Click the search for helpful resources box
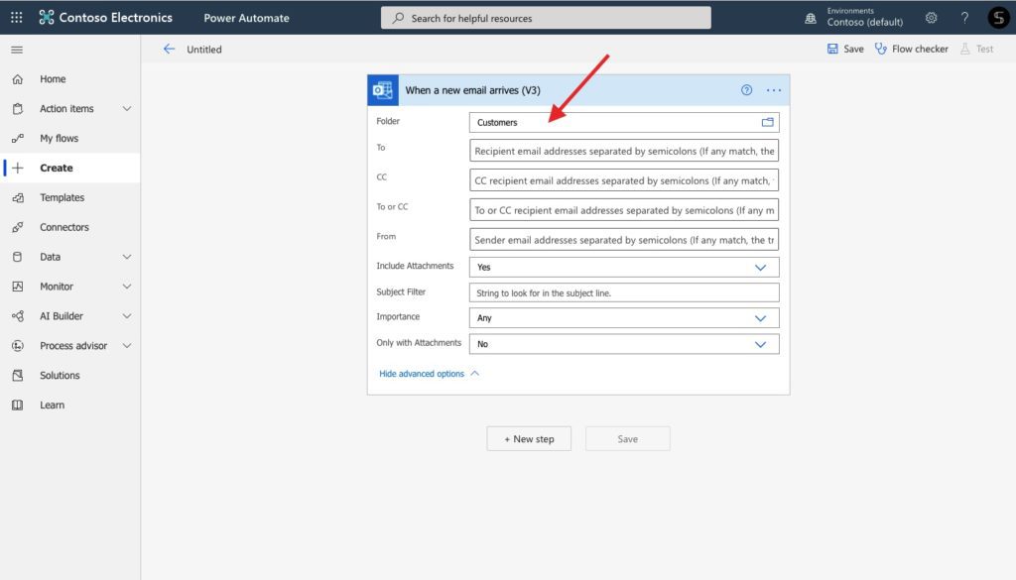The height and width of the screenshot is (580, 1016). [546, 18]
